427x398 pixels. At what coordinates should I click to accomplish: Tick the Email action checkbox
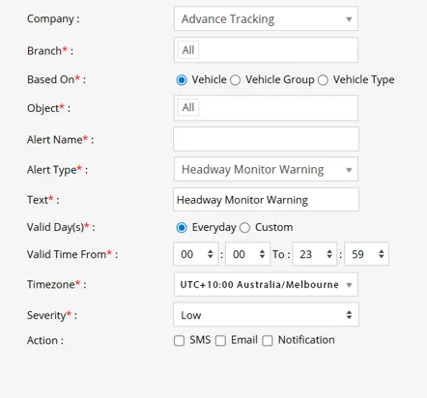[220, 341]
